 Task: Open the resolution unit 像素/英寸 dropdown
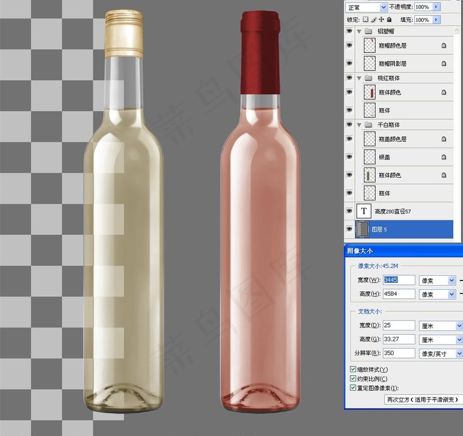click(x=441, y=353)
